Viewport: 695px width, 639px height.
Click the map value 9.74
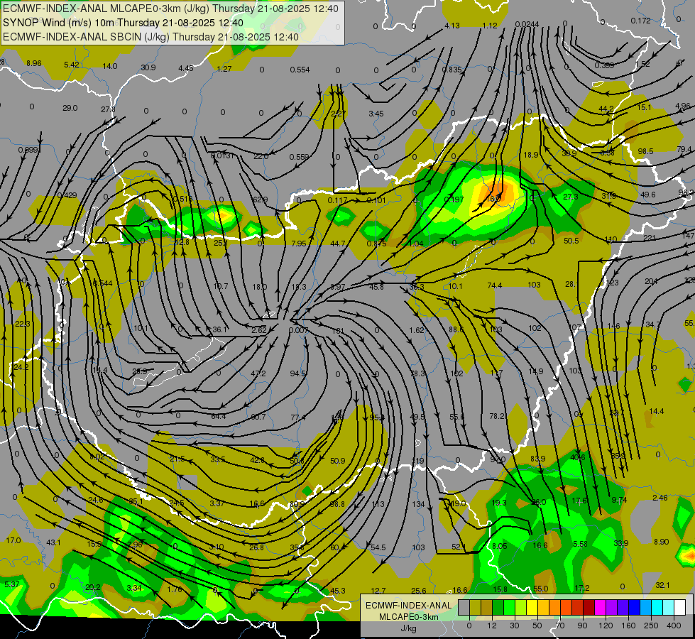click(x=619, y=500)
